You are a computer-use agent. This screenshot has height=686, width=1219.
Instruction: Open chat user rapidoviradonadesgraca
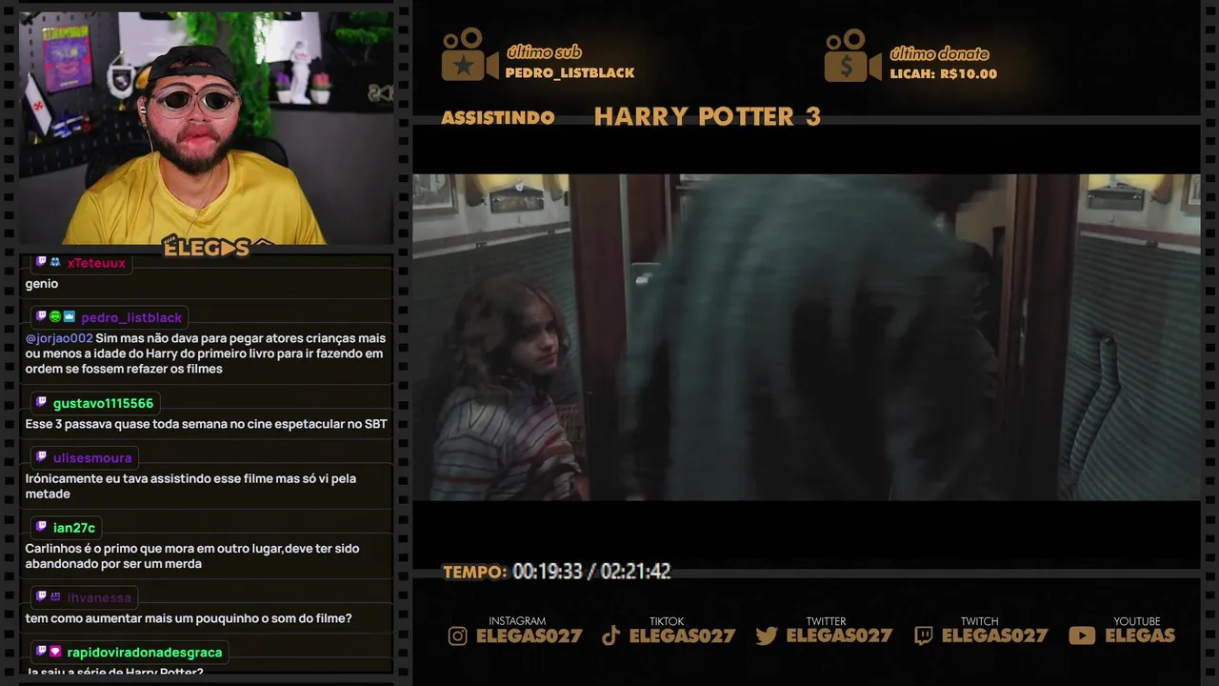tap(145, 653)
